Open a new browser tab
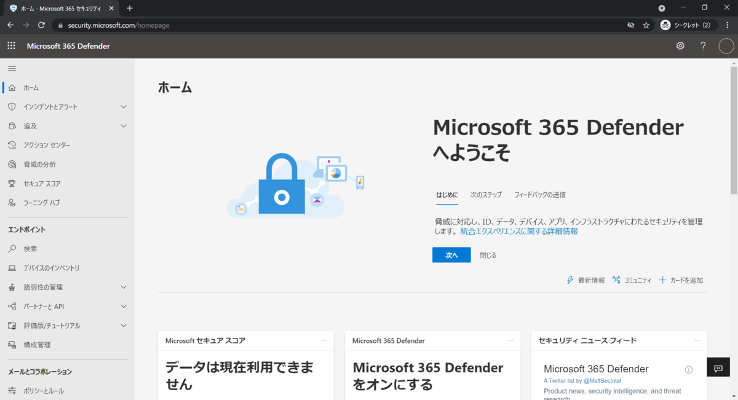This screenshot has width=738, height=400. click(x=130, y=9)
